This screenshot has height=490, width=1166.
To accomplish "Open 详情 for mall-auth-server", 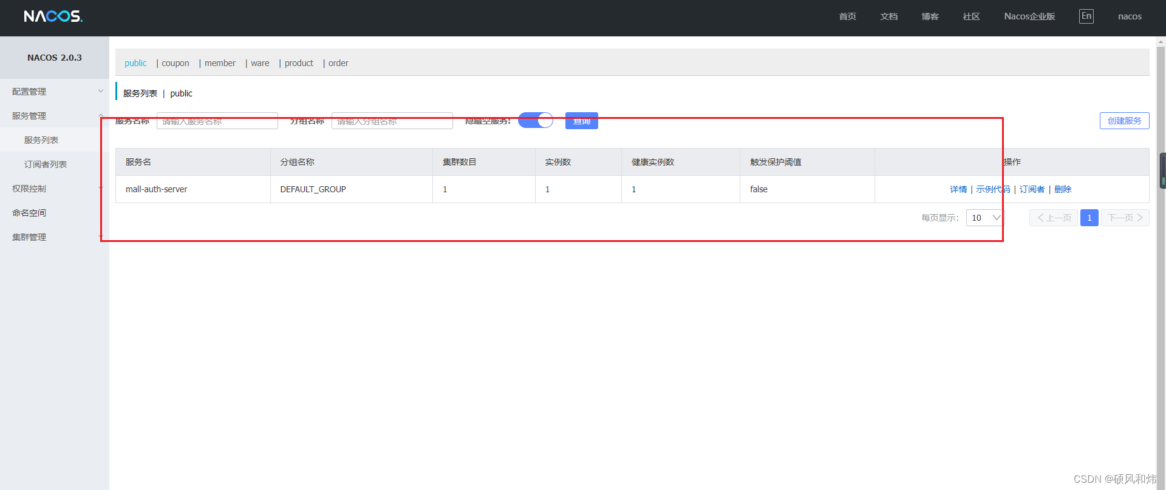I will 958,189.
